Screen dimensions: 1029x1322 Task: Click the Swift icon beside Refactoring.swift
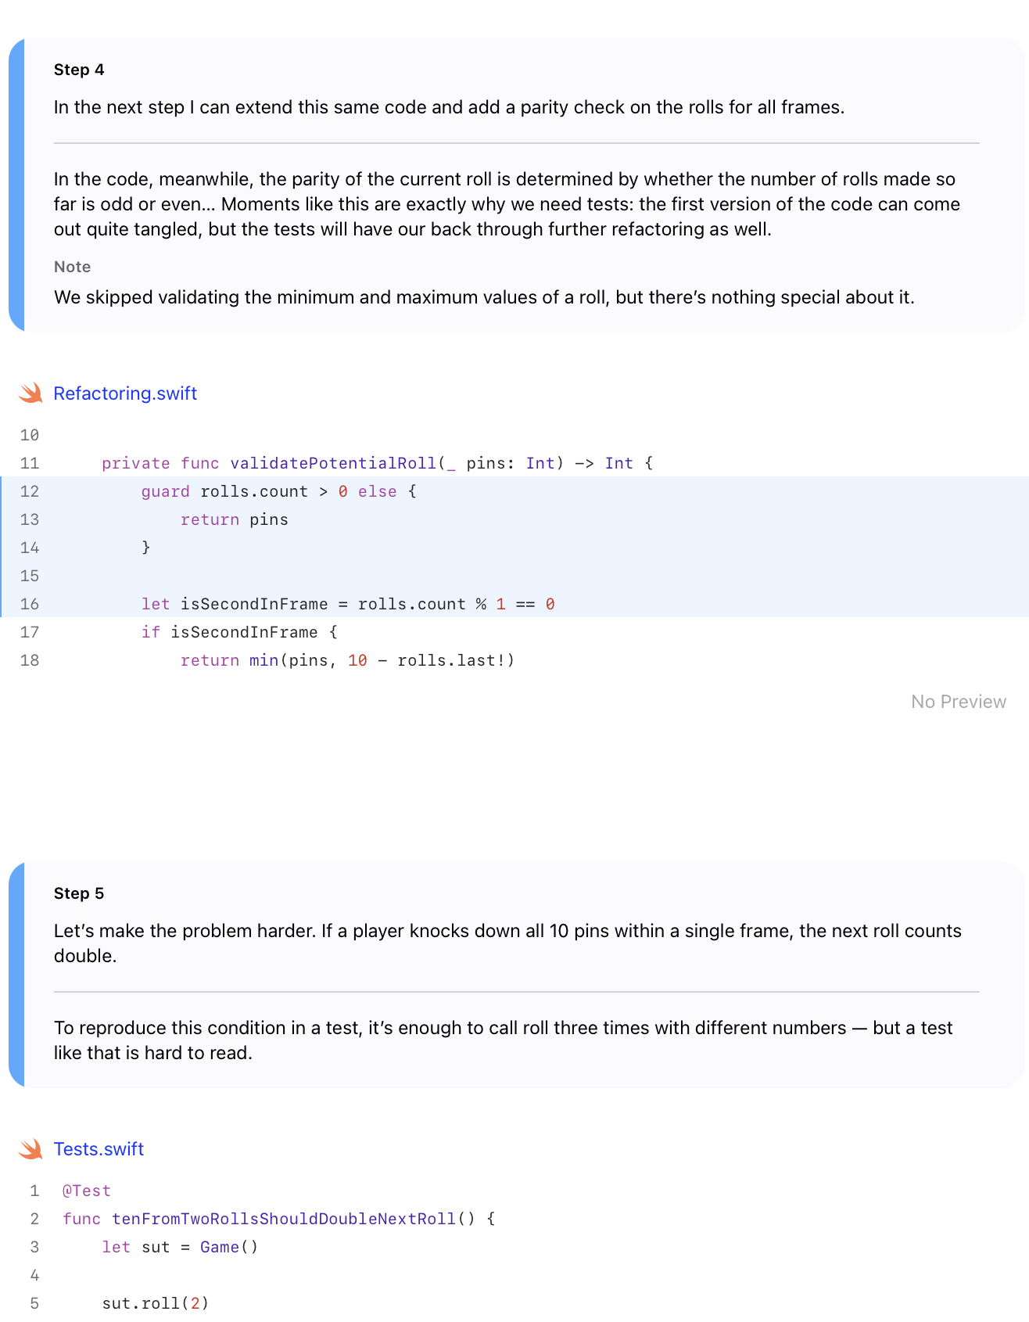pyautogui.click(x=31, y=393)
